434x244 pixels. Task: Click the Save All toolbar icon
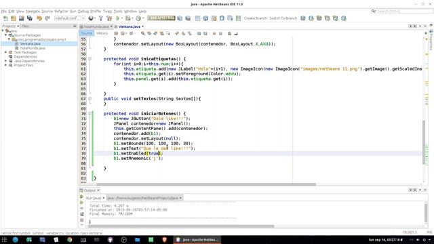pos(30,18)
